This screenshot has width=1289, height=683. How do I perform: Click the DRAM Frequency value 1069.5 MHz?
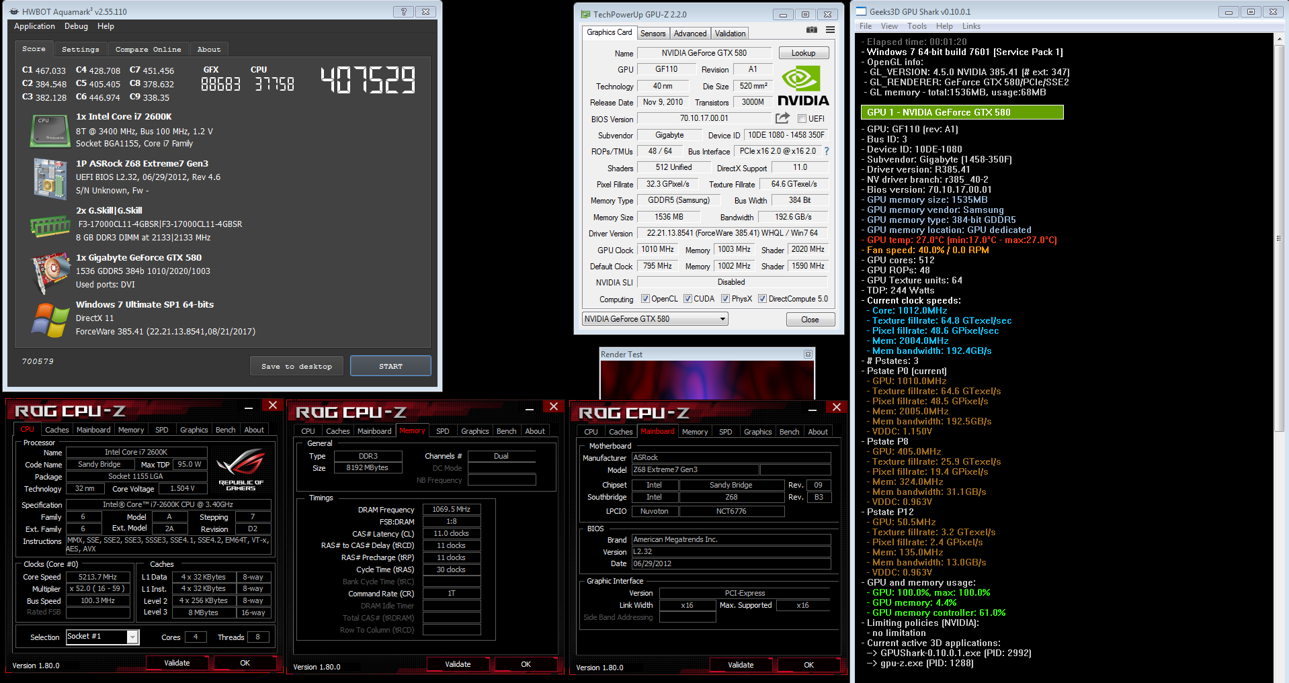click(x=451, y=510)
